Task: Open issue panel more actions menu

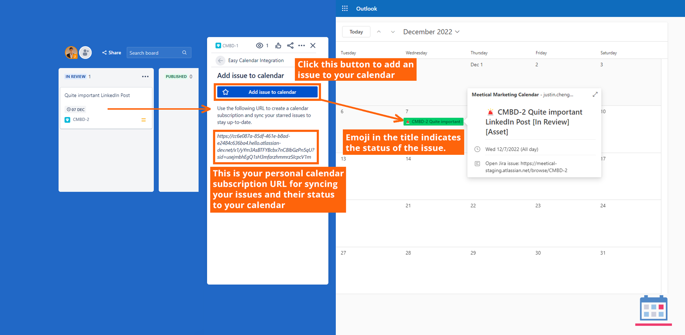Action: coord(302,45)
